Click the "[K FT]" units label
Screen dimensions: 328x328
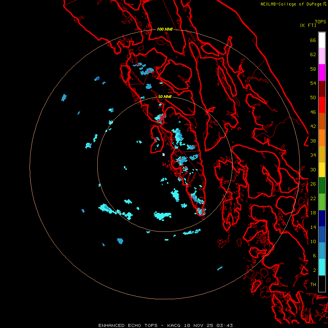(308, 25)
